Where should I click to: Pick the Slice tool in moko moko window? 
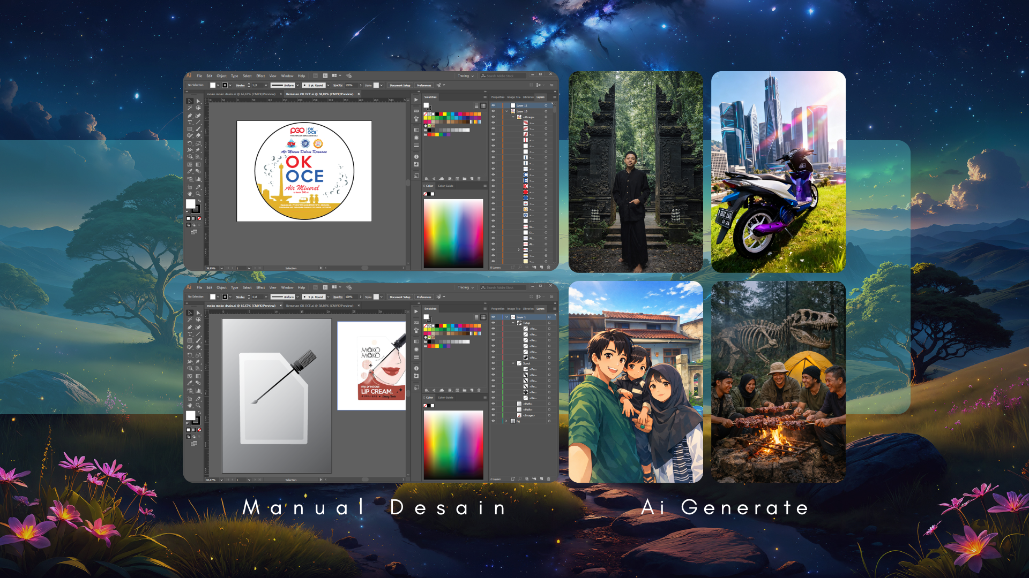pos(198,398)
